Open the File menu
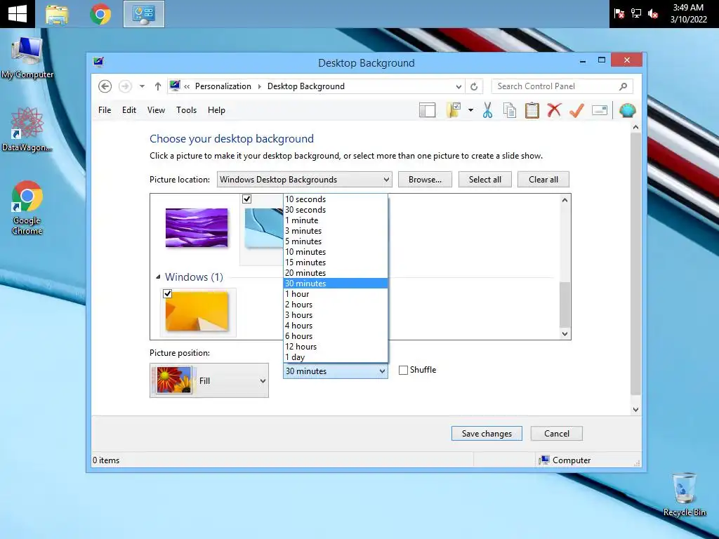719x539 pixels. click(105, 110)
